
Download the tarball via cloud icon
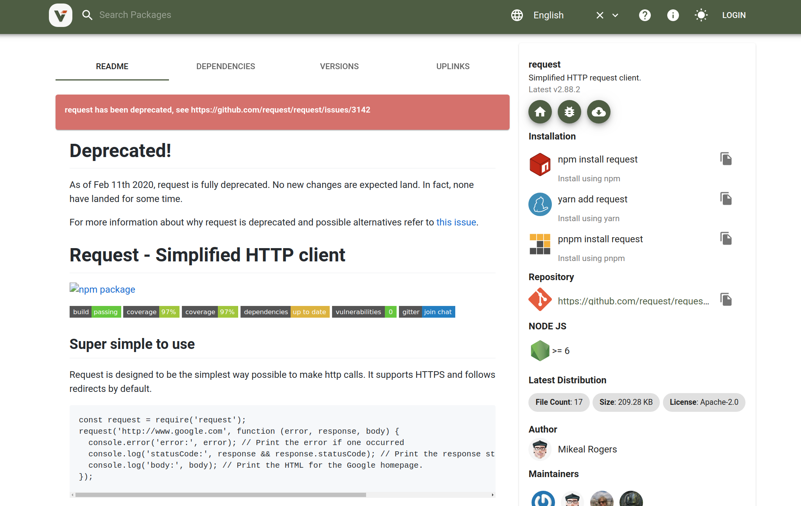point(598,112)
